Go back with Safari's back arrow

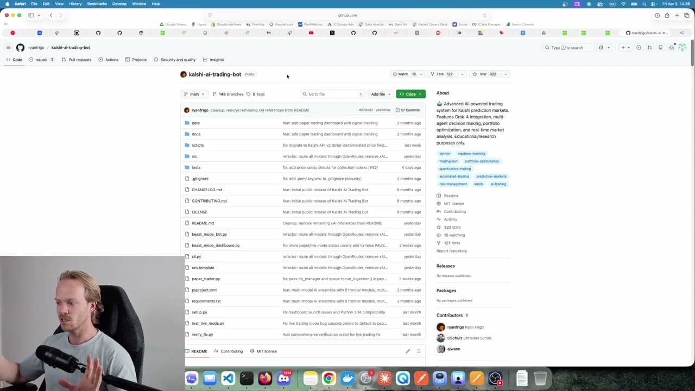51,15
